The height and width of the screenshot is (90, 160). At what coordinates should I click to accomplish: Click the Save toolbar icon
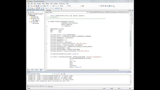(x=36, y=6)
